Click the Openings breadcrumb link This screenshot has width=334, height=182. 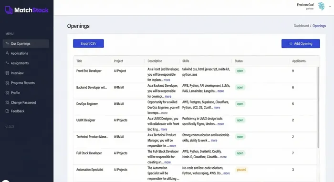point(319,26)
